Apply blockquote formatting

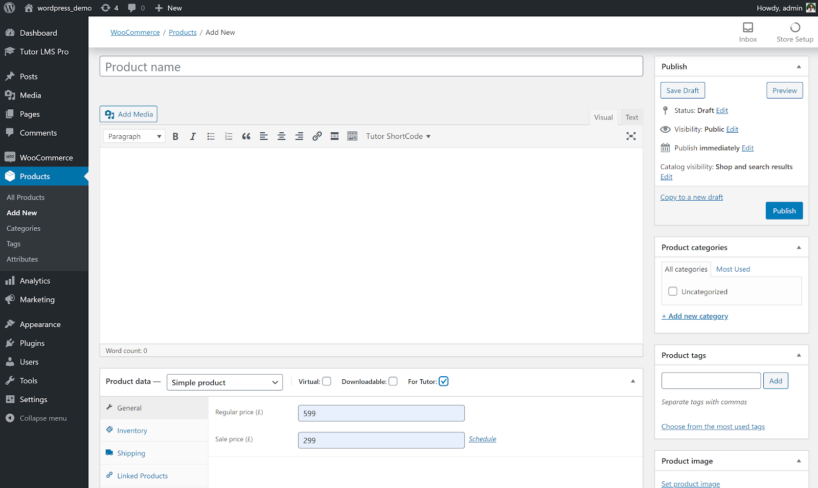click(x=246, y=136)
